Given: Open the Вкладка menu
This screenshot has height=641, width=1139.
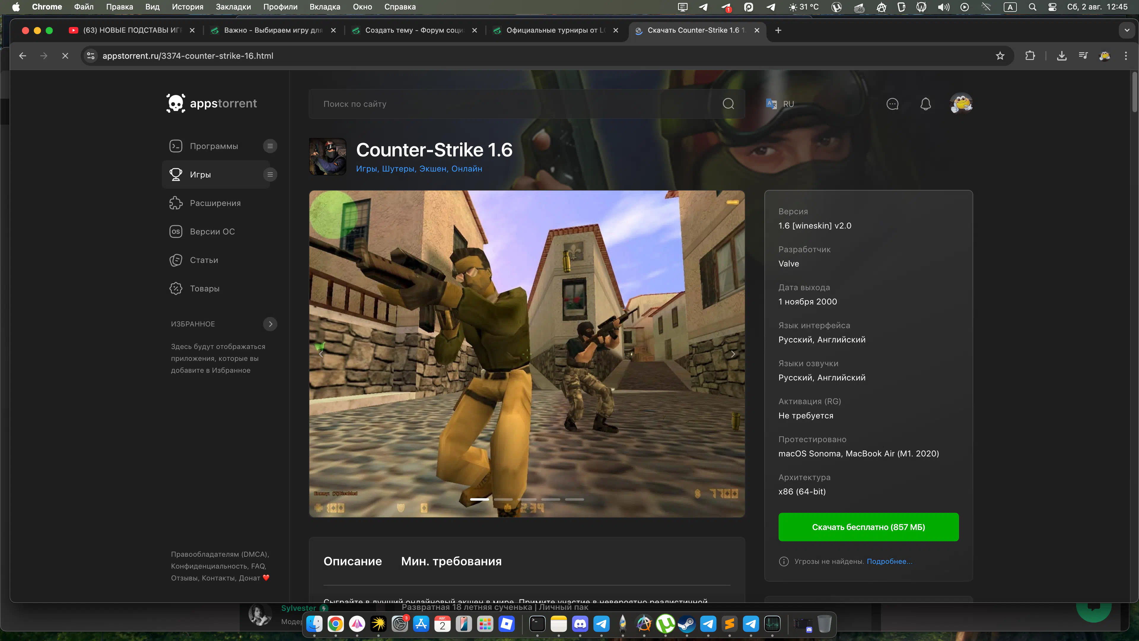Looking at the screenshot, I should click(324, 7).
